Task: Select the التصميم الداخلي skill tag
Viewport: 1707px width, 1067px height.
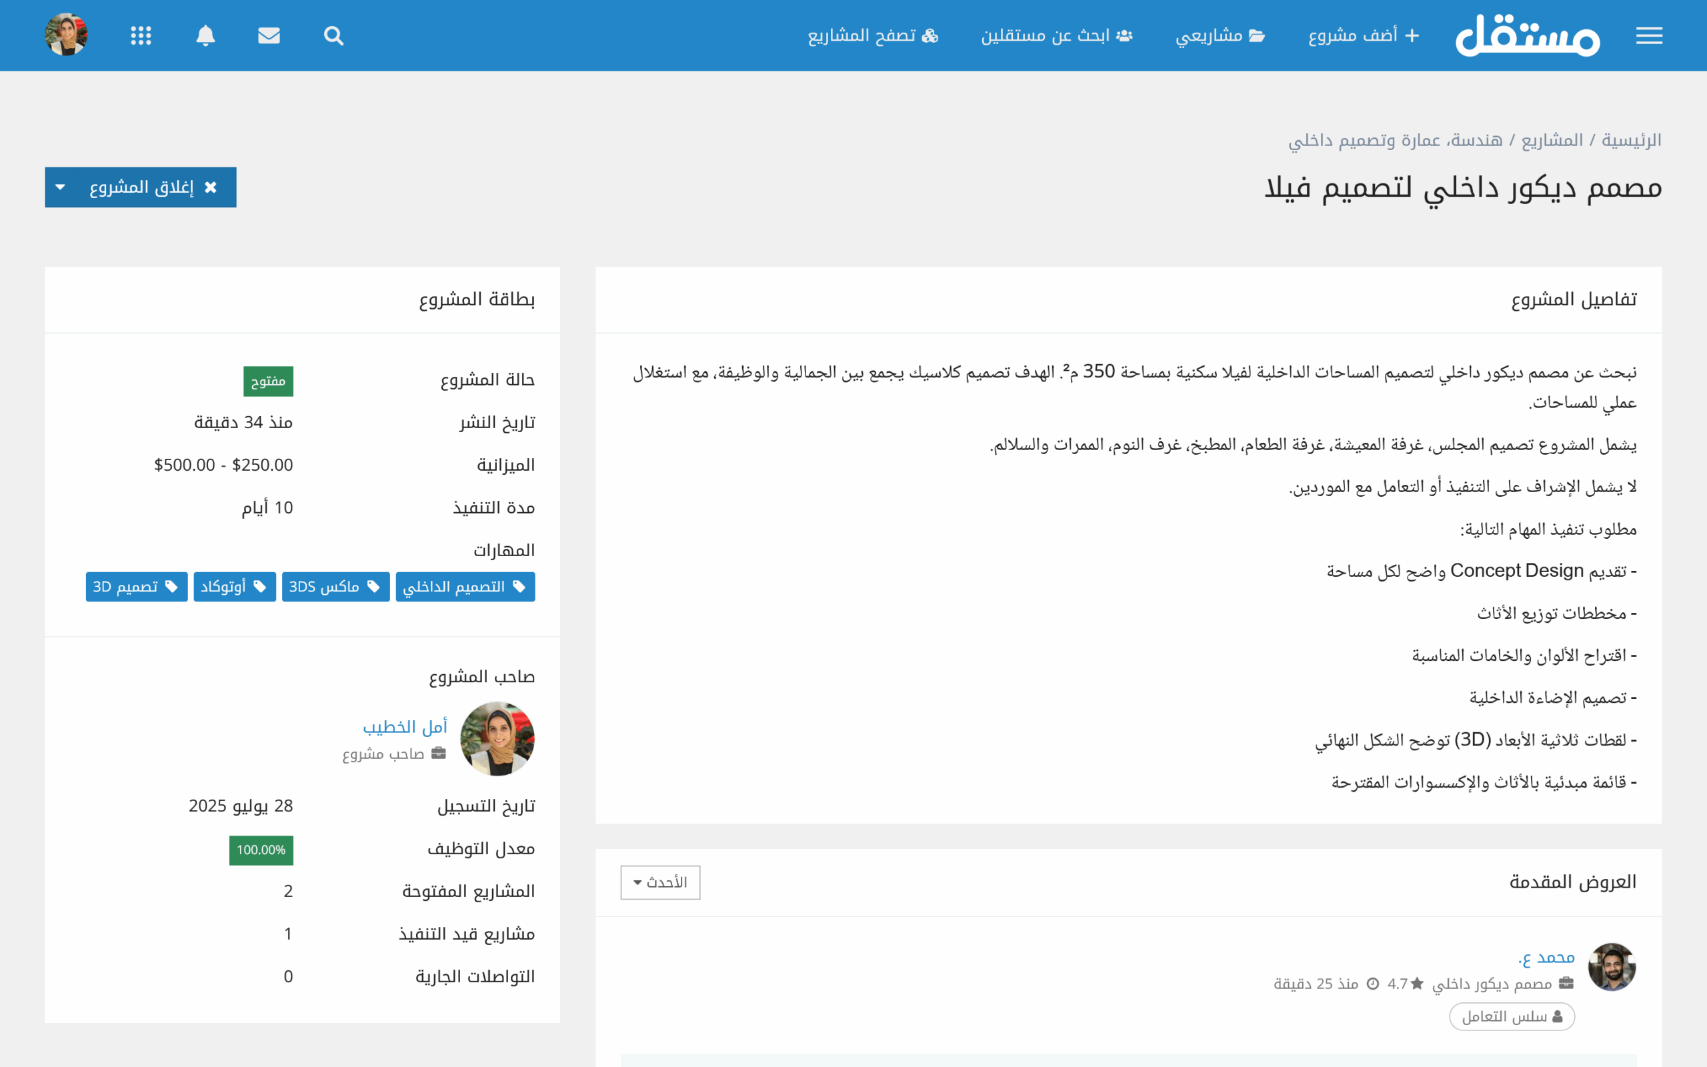Action: click(x=465, y=586)
